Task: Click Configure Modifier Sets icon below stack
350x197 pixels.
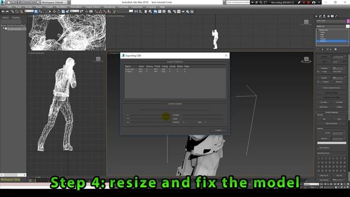Action: (336, 49)
